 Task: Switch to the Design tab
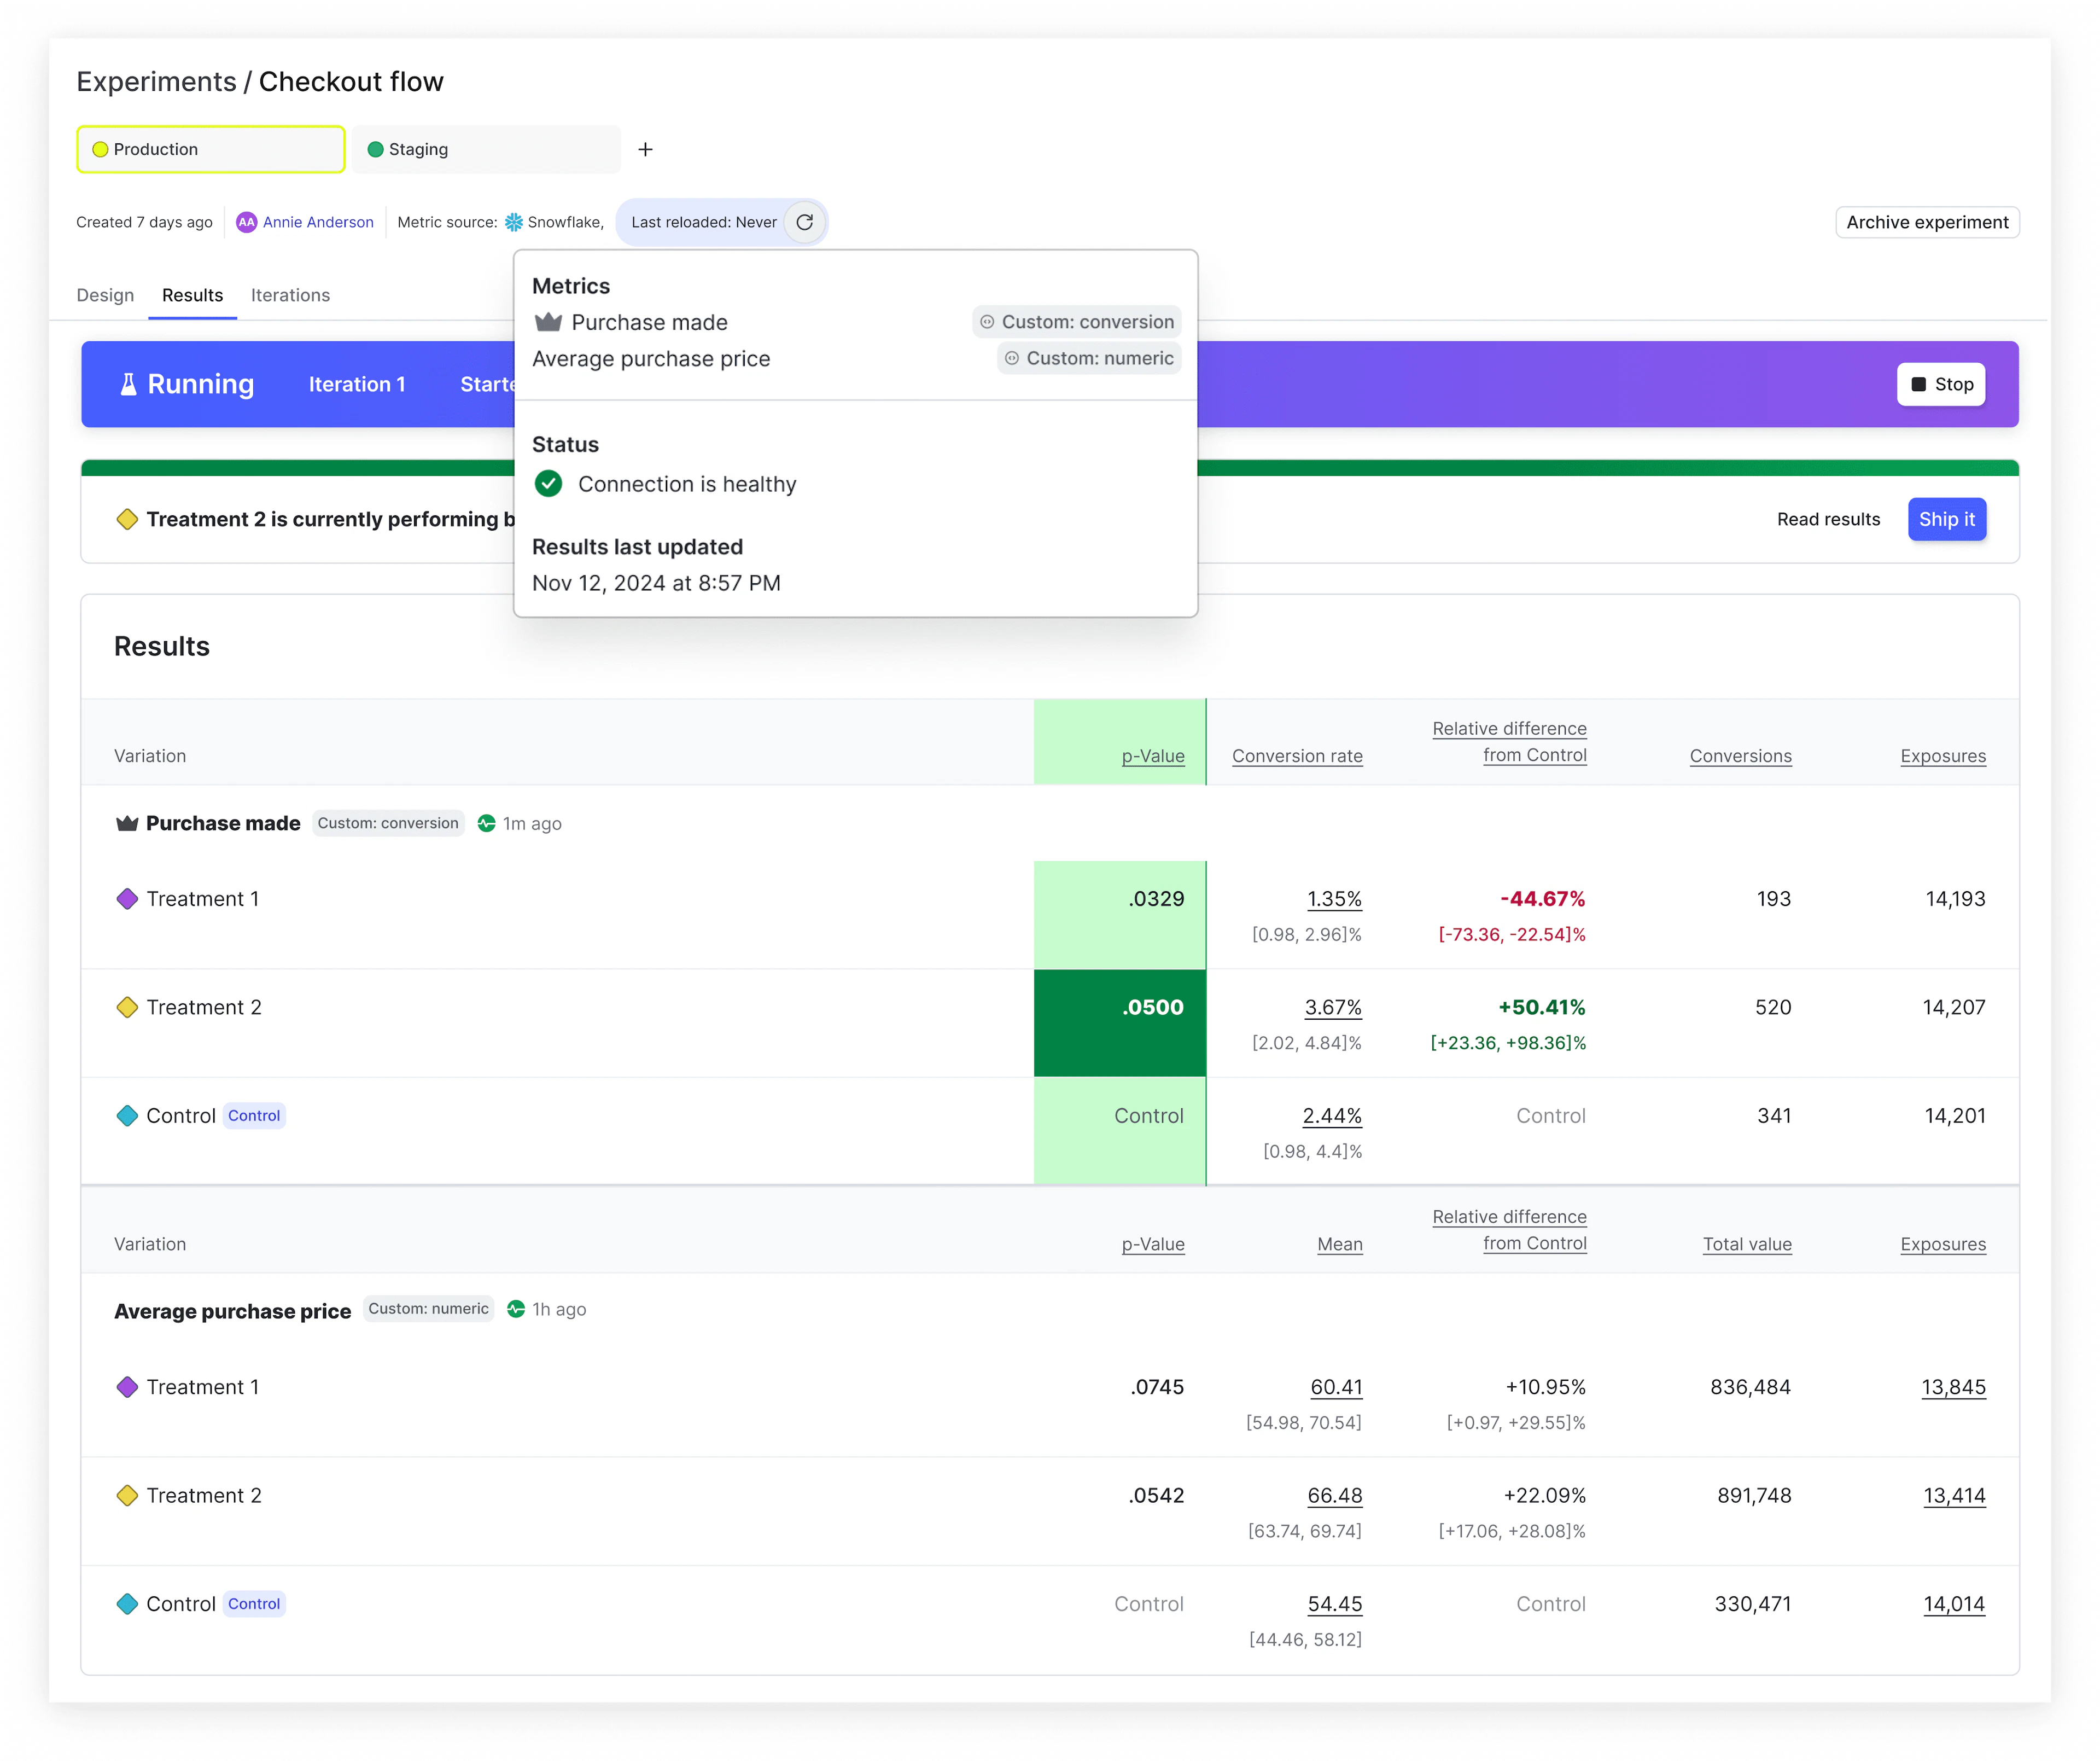click(x=105, y=295)
